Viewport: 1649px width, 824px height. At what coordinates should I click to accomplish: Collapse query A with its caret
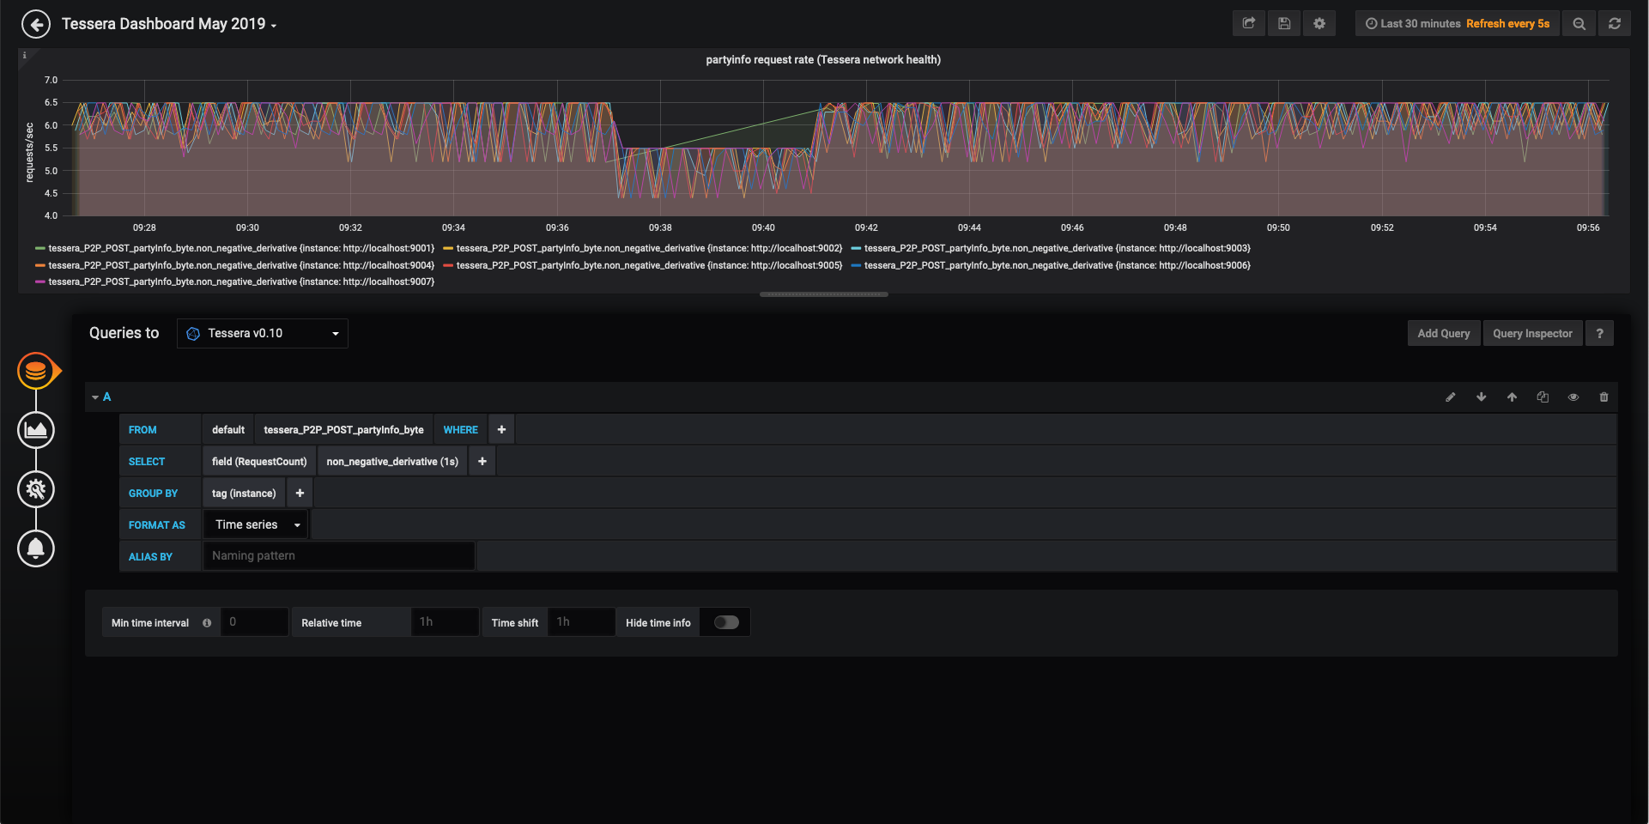click(95, 397)
